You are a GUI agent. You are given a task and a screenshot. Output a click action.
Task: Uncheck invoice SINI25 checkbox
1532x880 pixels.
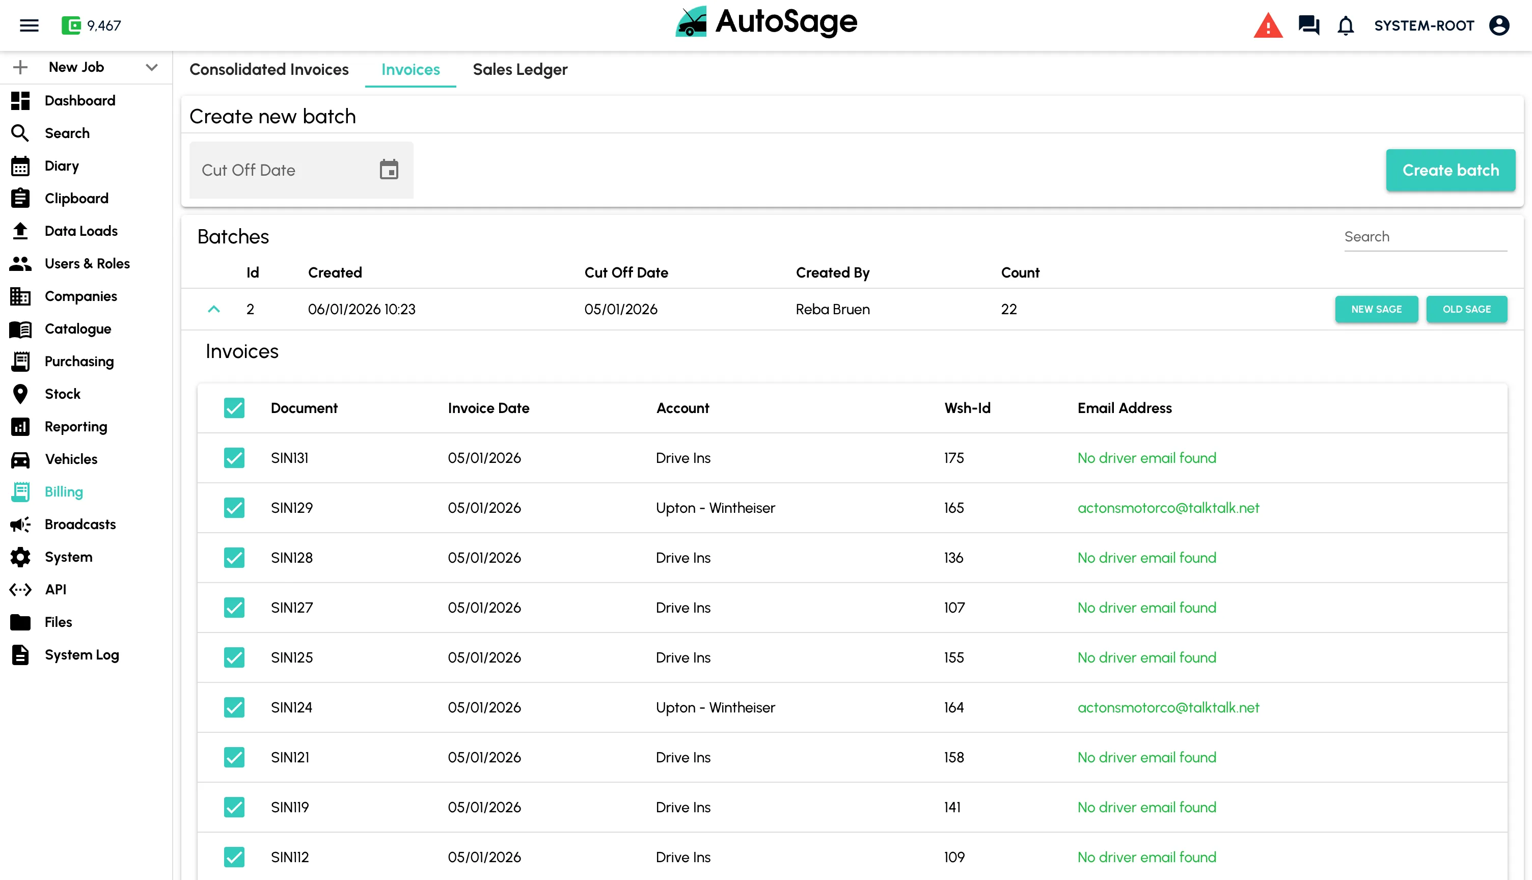[234, 657]
